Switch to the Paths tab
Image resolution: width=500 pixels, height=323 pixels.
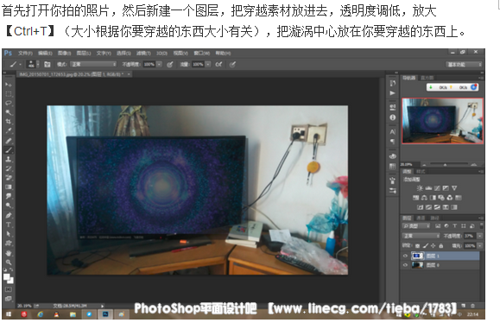click(x=434, y=218)
